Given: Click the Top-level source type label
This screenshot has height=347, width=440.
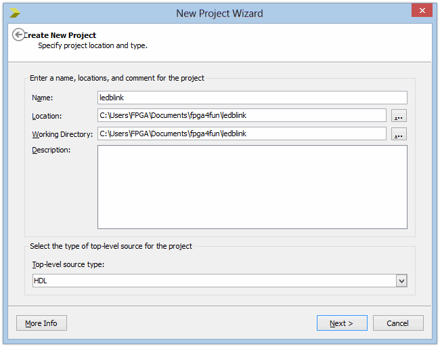Looking at the screenshot, I should [68, 265].
